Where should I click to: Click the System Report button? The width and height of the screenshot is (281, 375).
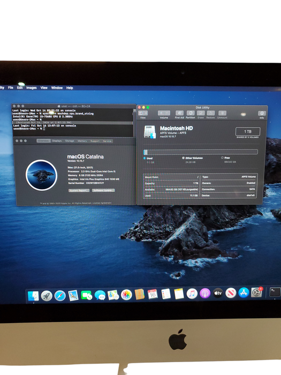[x=79, y=190]
